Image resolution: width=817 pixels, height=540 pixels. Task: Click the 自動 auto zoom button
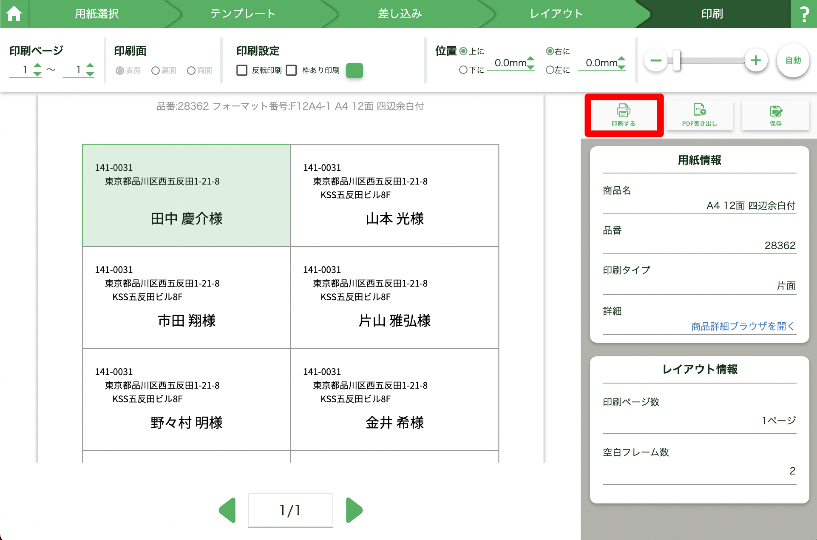coord(793,60)
